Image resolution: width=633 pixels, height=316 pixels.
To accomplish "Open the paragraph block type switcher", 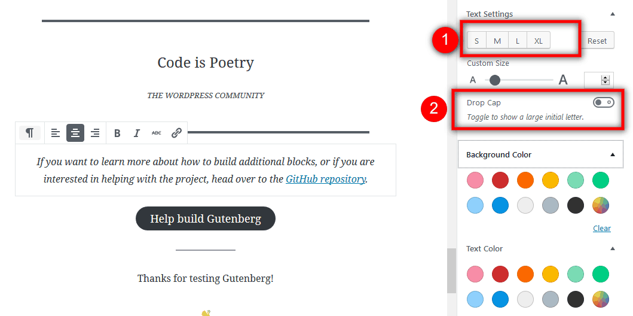I will (x=30, y=132).
